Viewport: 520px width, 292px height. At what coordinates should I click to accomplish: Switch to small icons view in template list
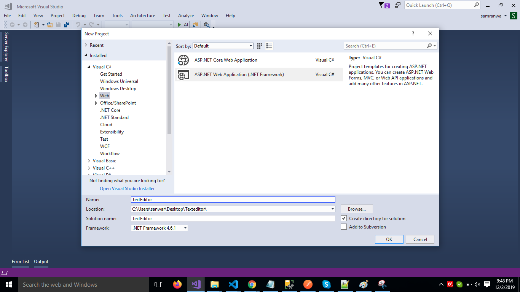click(260, 46)
